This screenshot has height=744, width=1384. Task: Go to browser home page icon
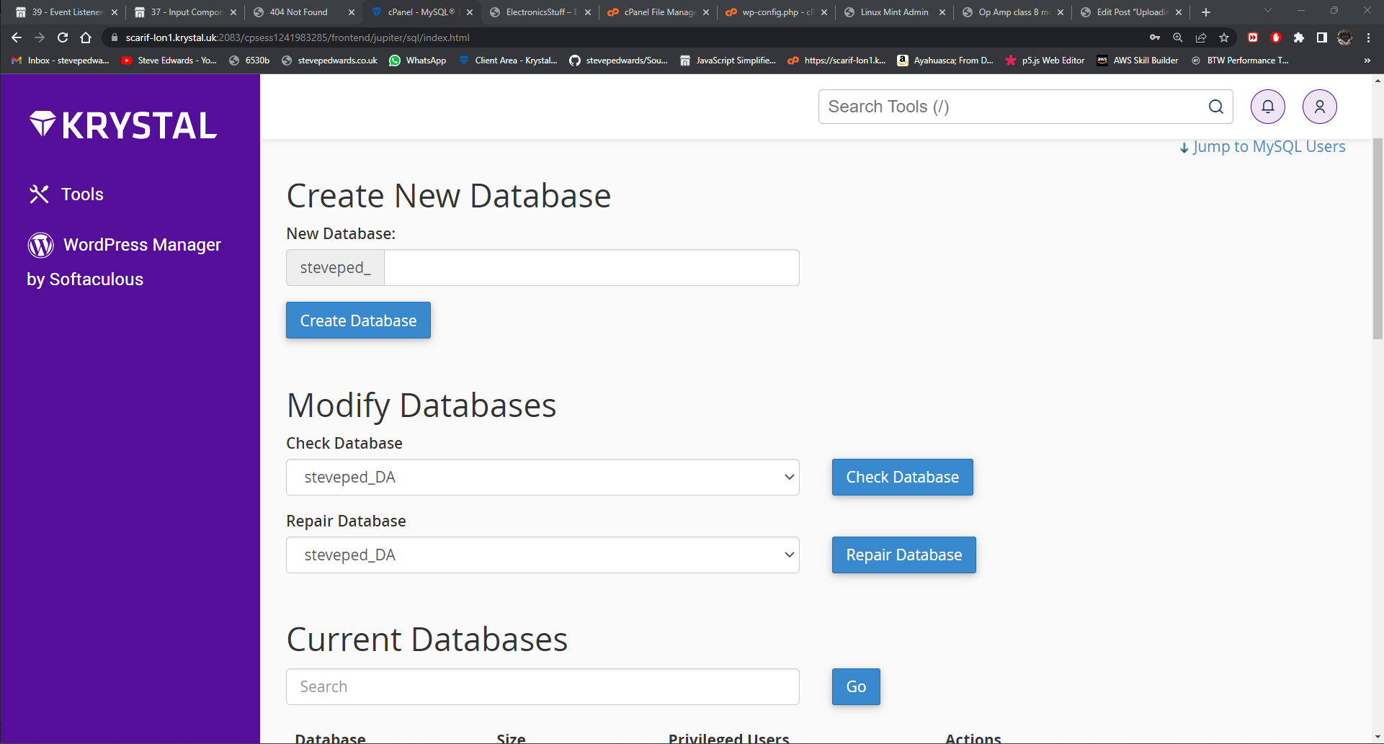click(86, 37)
